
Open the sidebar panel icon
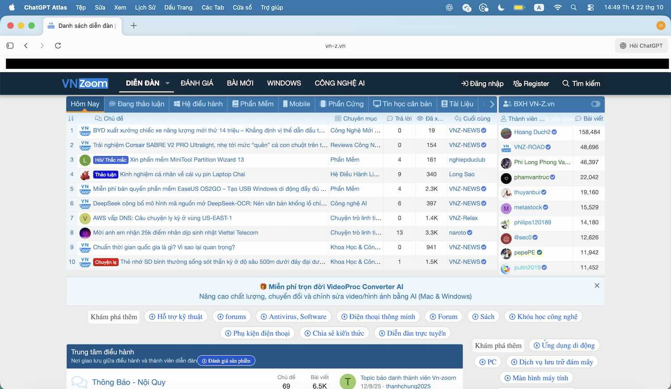click(10, 46)
